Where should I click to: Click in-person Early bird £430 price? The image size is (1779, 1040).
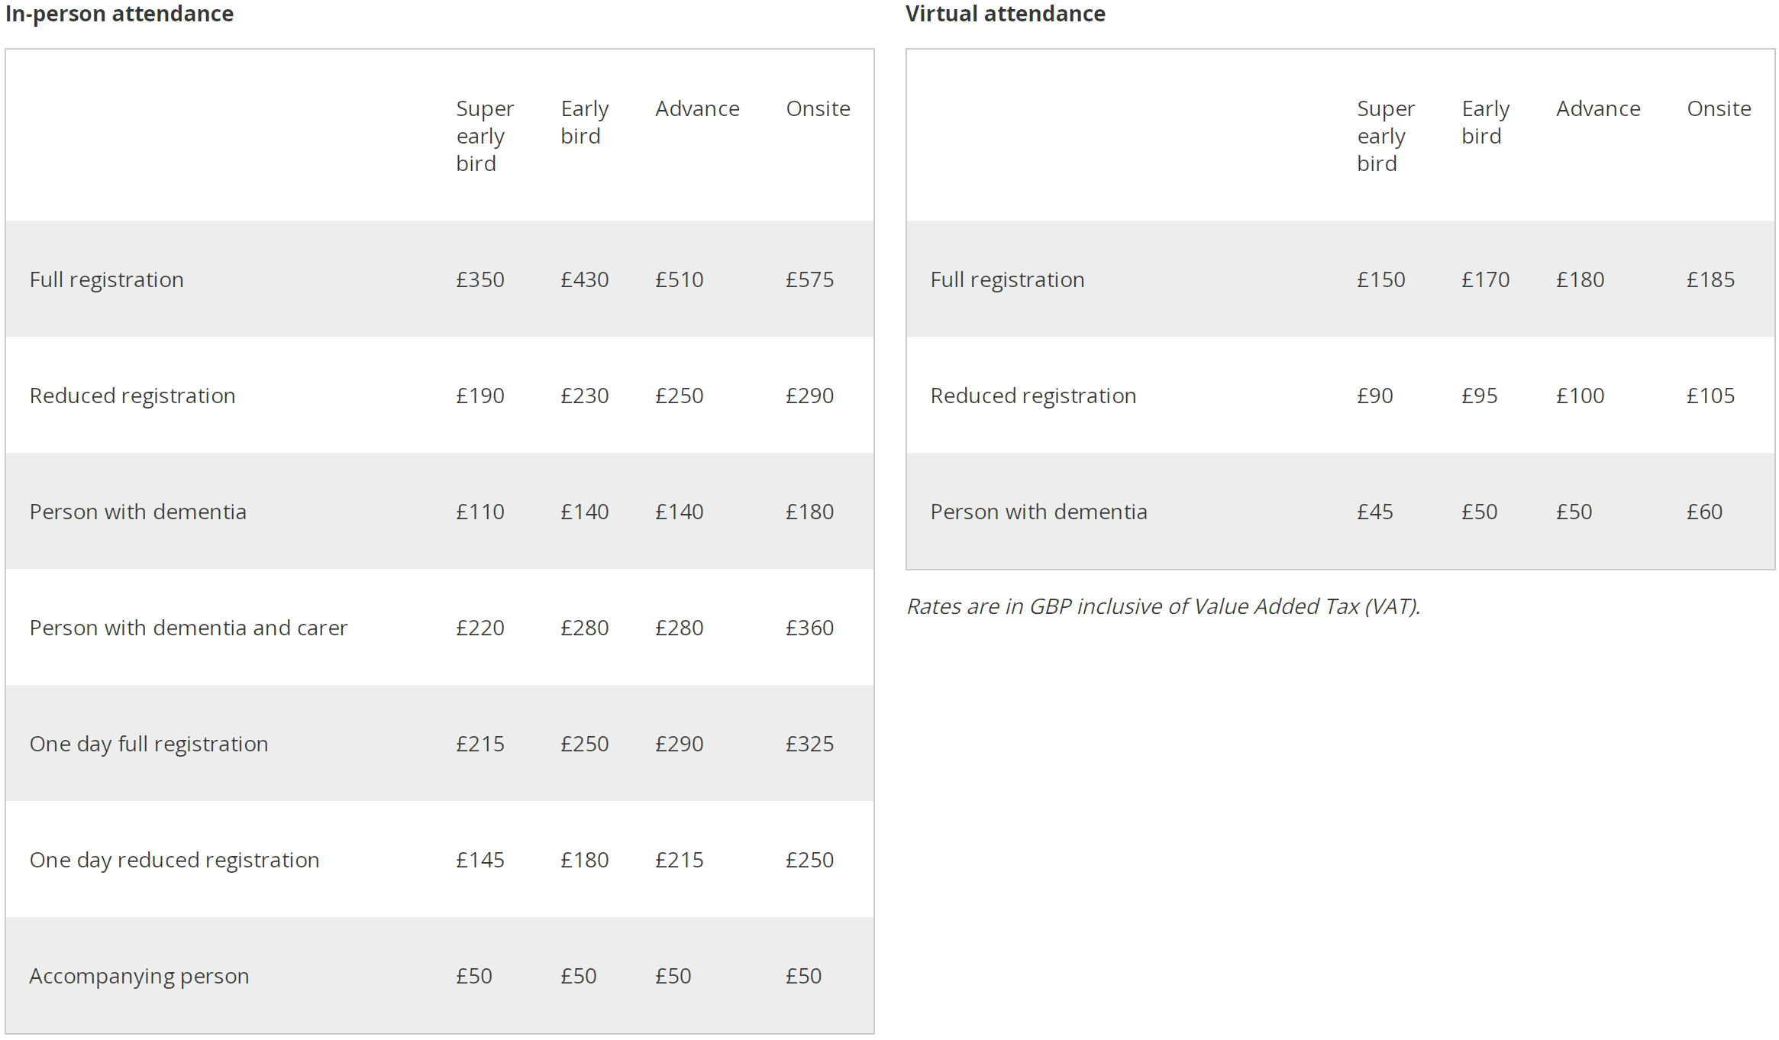point(584,279)
